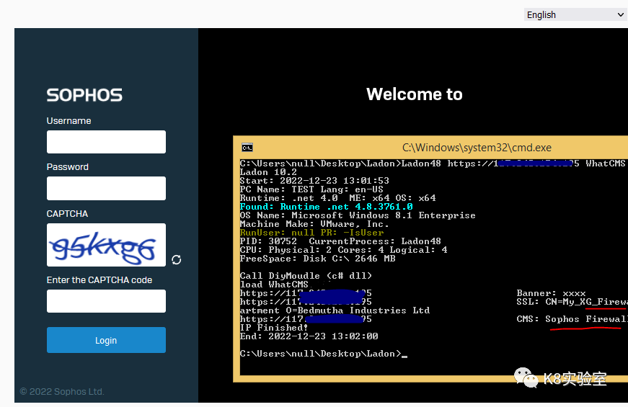This screenshot has width=628, height=407.
Task: Click the CAPTCHA refresh icon
Action: [x=176, y=260]
